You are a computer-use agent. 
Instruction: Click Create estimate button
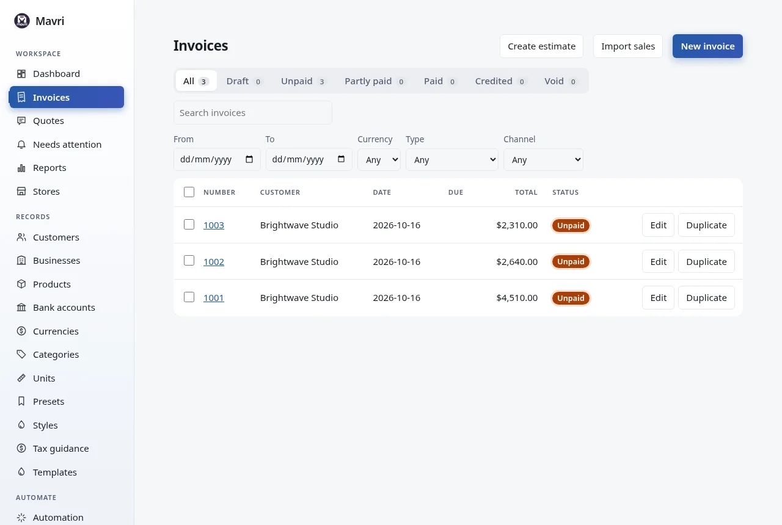(541, 46)
